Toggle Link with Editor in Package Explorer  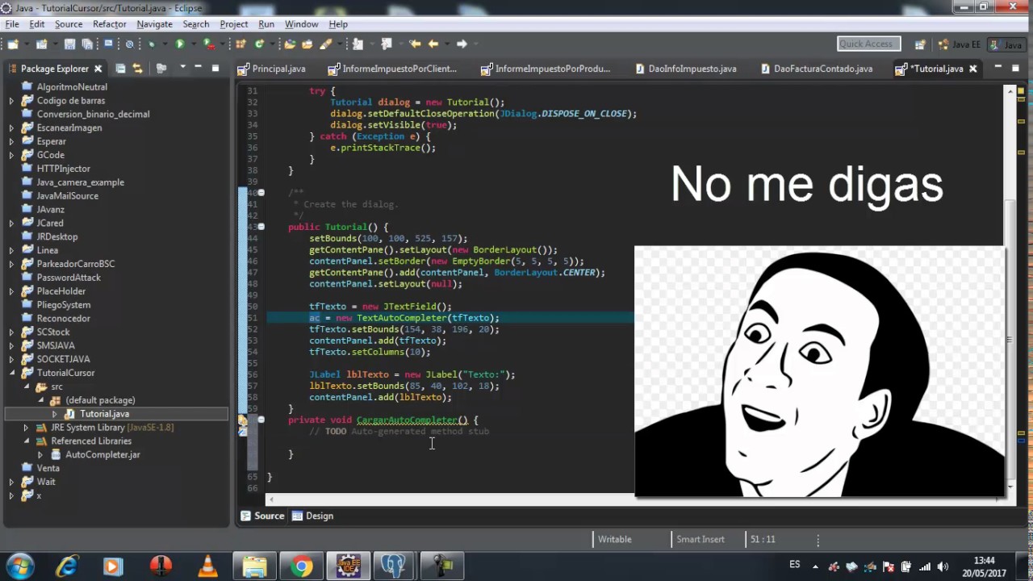[137, 69]
